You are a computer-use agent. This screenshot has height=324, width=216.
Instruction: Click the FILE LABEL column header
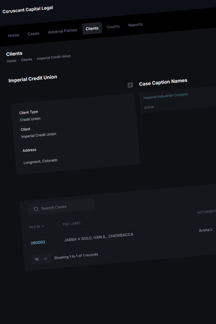[72, 224]
